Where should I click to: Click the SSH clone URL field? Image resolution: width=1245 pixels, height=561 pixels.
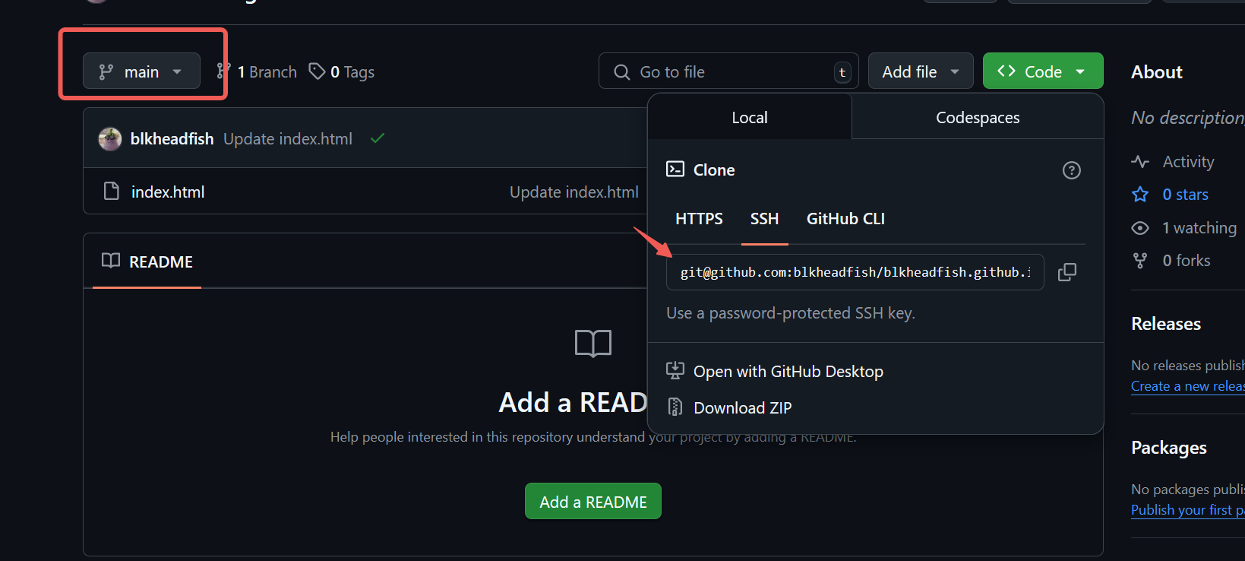coord(855,272)
